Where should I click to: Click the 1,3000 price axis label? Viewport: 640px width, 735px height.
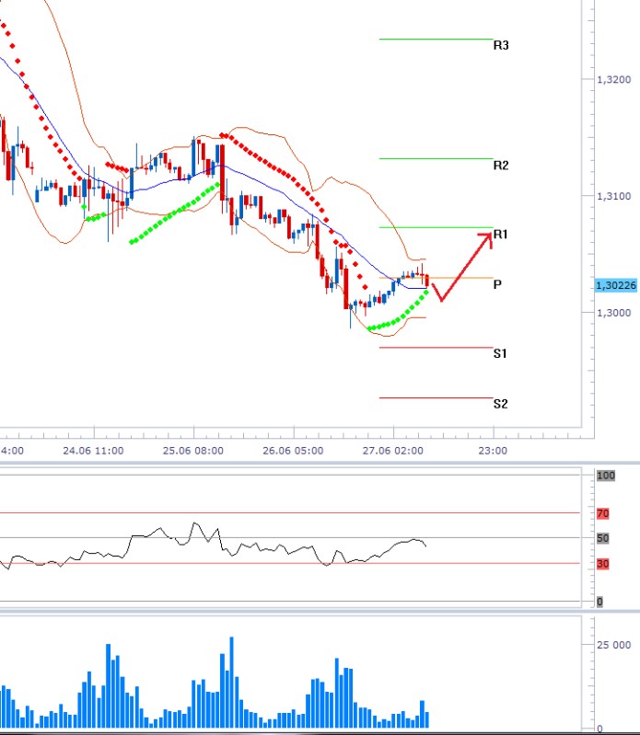pyautogui.click(x=613, y=313)
